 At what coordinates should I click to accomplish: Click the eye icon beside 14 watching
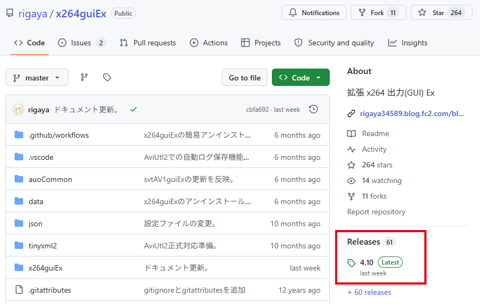[x=351, y=181]
